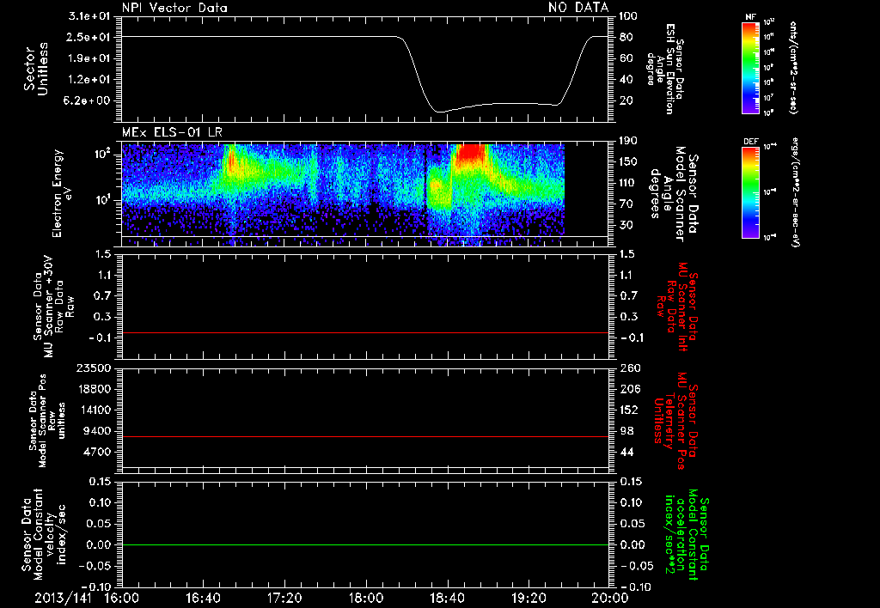Click the DEF label above the color bar

pyautogui.click(x=750, y=142)
